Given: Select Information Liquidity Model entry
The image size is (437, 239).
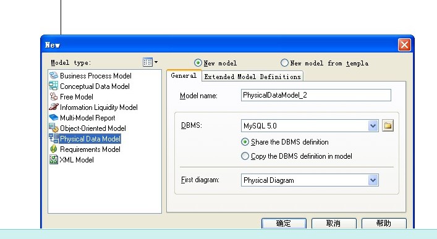Looking at the screenshot, I should pyautogui.click(x=99, y=107).
